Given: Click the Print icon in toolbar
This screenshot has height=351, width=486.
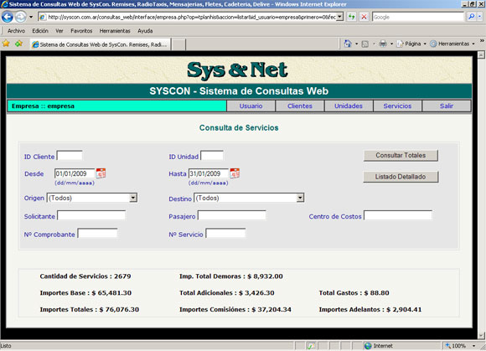Looking at the screenshot, I should point(383,44).
